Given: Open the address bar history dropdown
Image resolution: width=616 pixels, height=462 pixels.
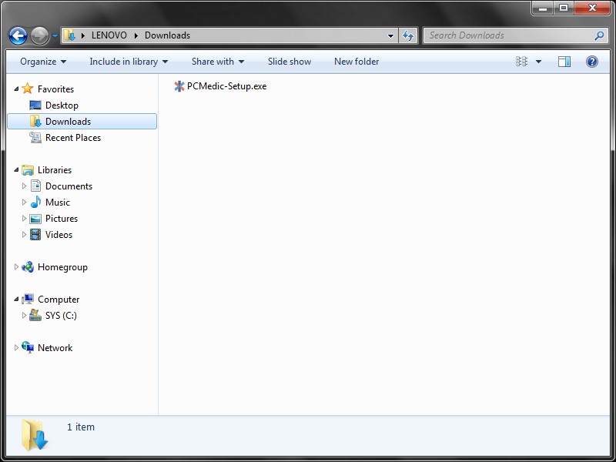Looking at the screenshot, I should pos(390,35).
